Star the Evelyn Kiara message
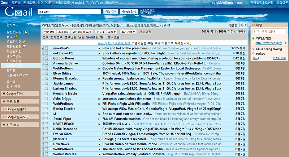 click(51, 134)
